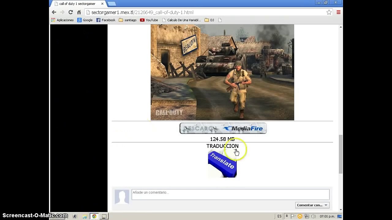Open the file explorer taskbar icon
Screen dimensions: 392x220
click(85, 216)
